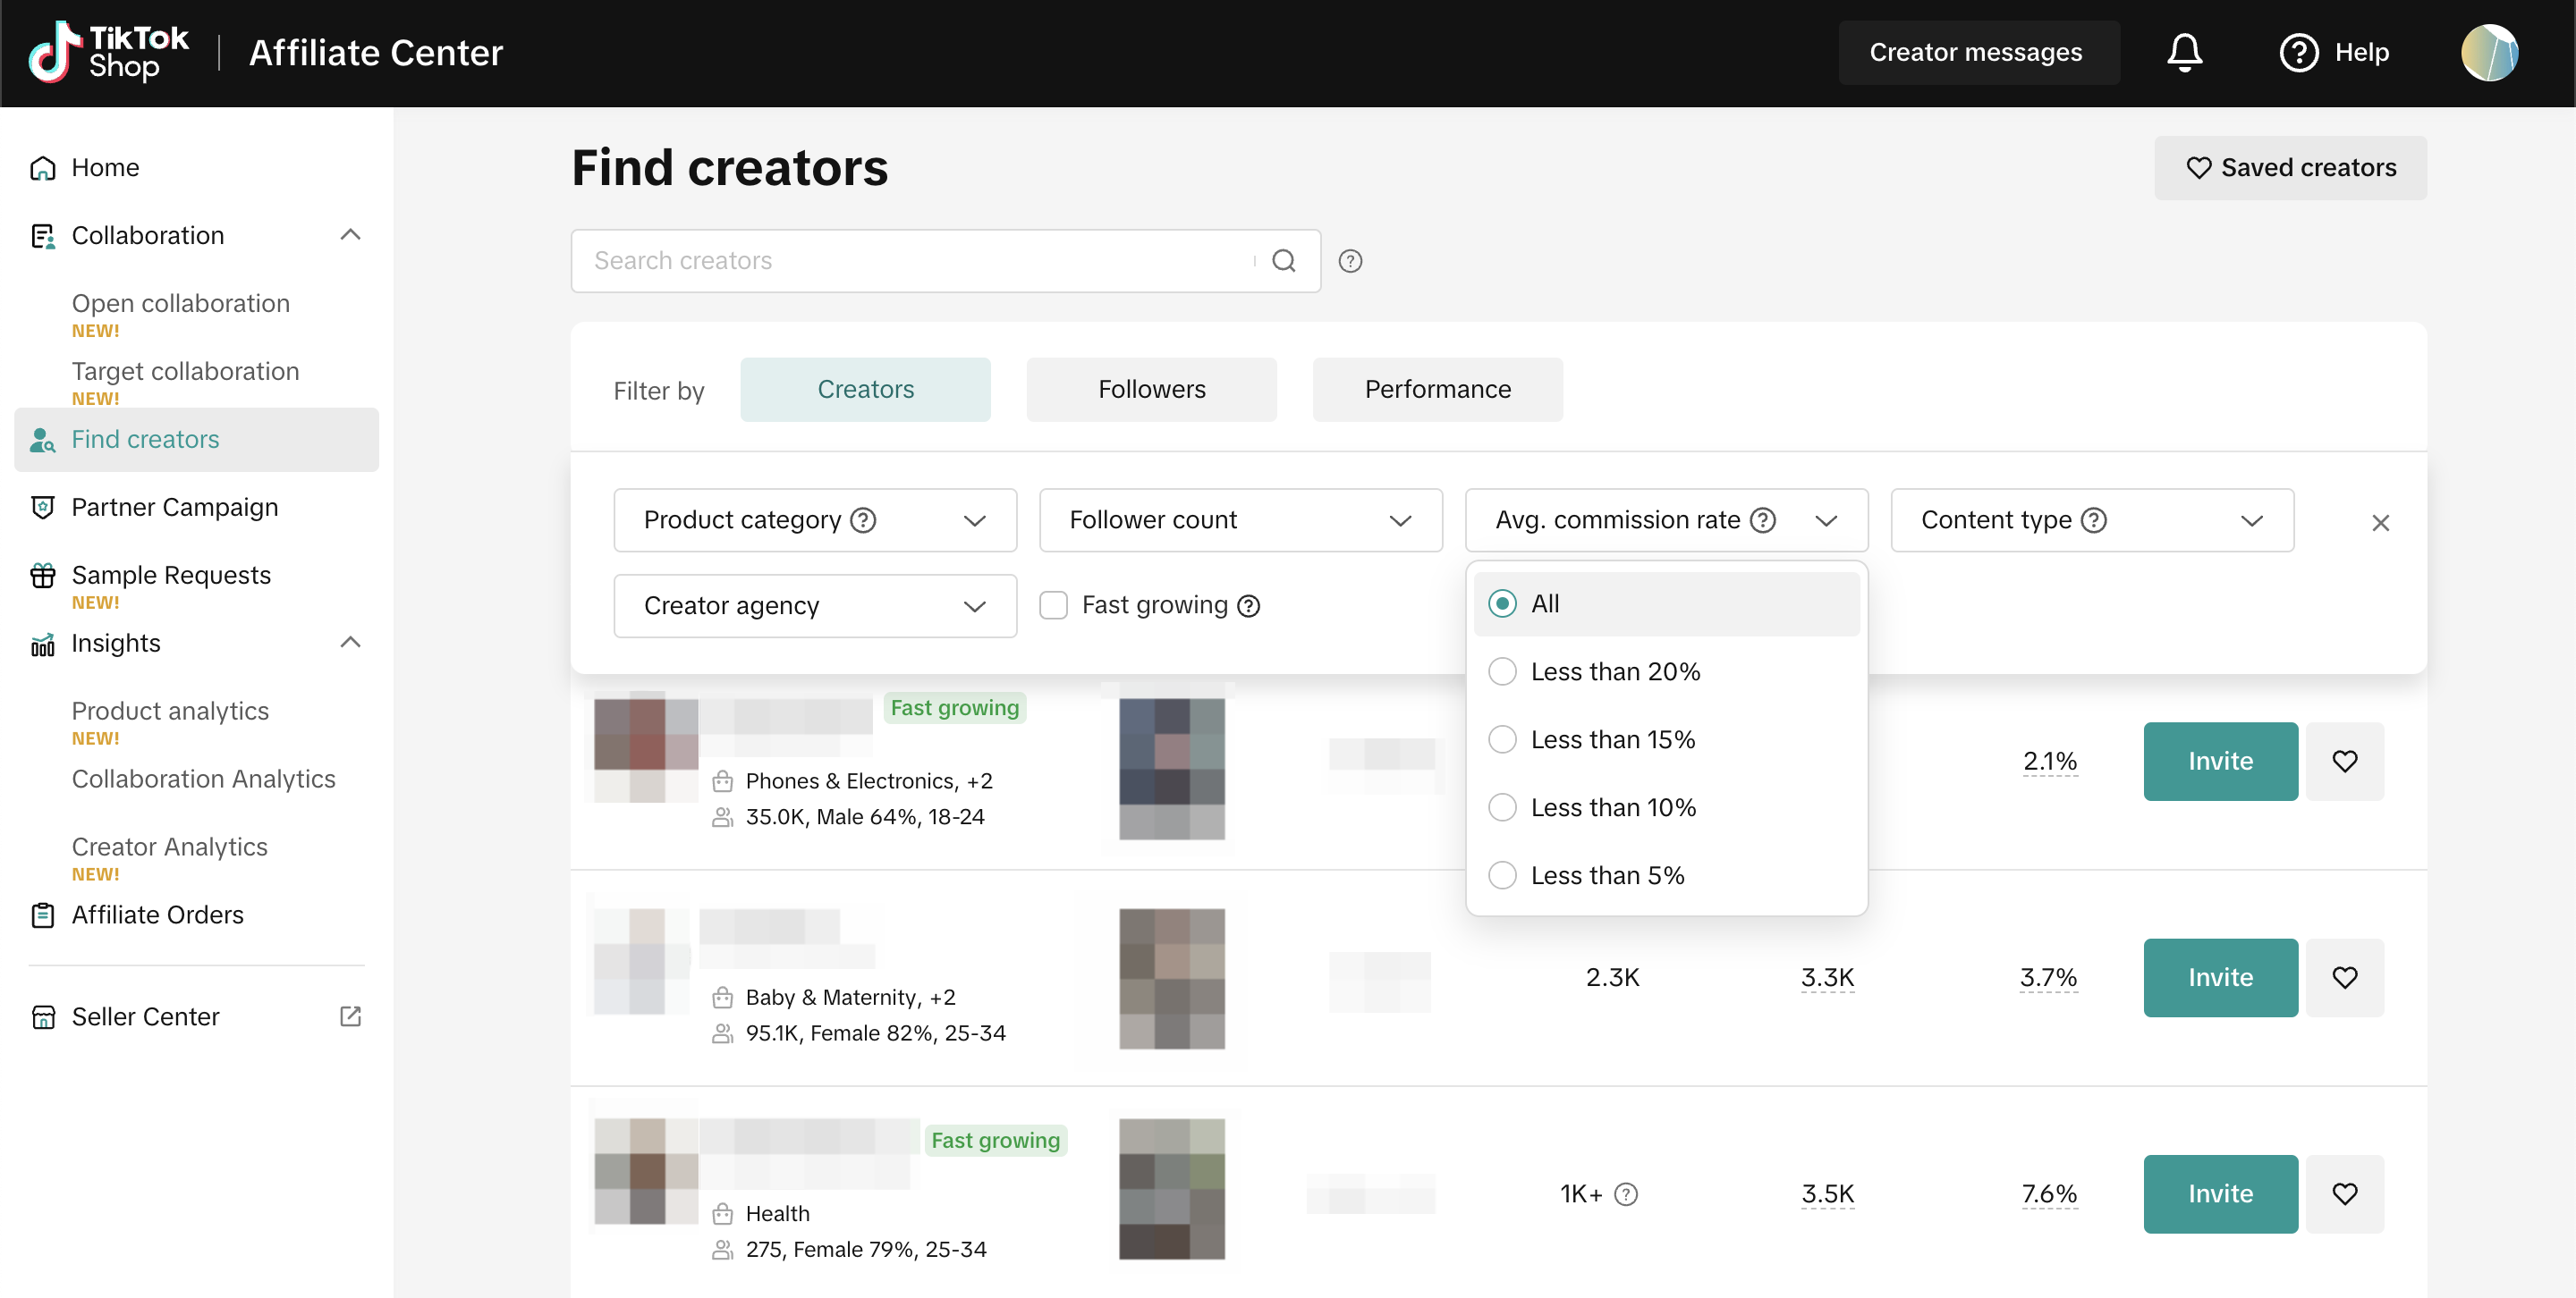Invite the Baby & Maternity creator
Viewport: 2576px width, 1298px height.
pos(2219,977)
